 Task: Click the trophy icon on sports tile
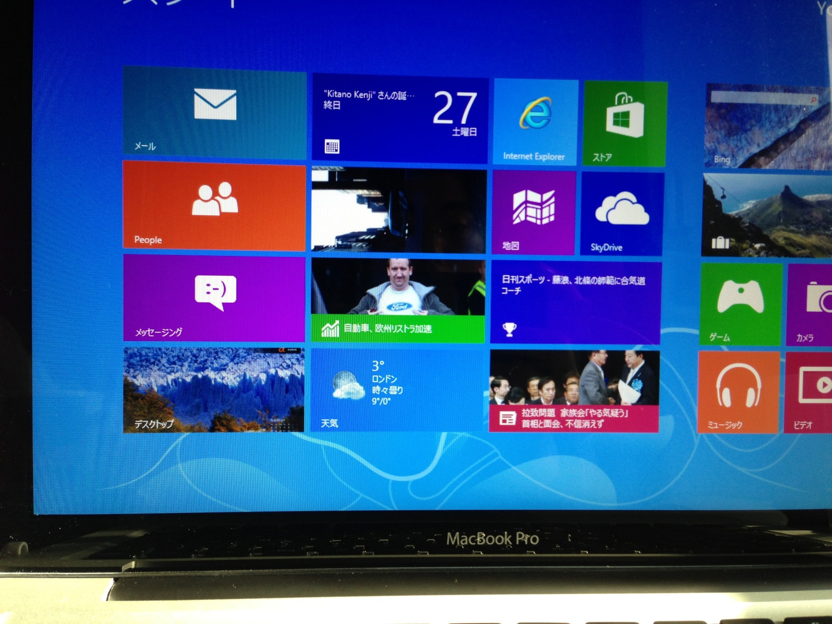tap(510, 329)
